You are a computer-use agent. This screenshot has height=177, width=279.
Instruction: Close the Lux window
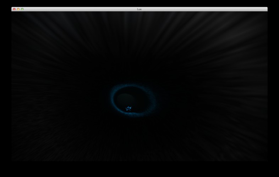point(14,9)
